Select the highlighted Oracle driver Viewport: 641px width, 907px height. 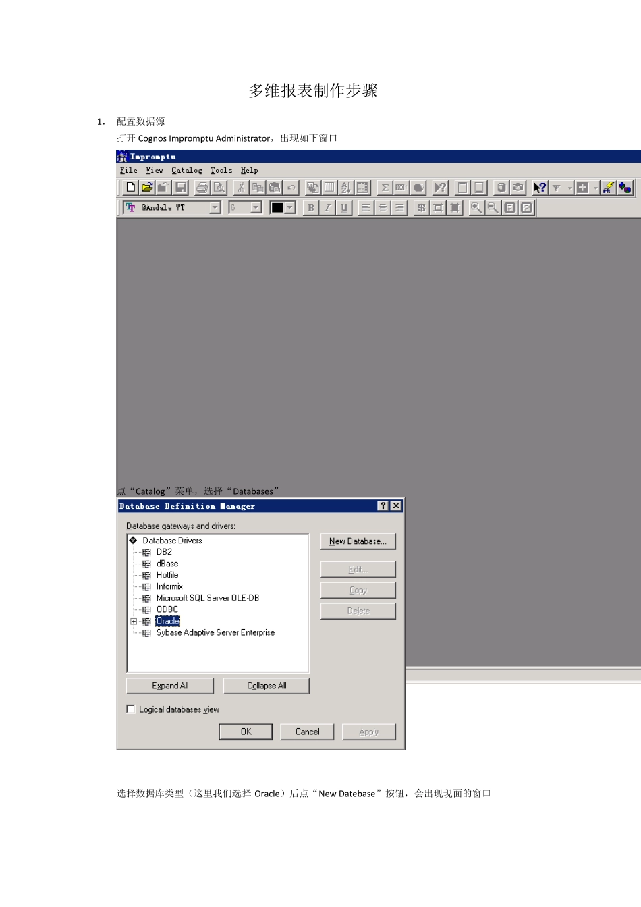tap(168, 621)
